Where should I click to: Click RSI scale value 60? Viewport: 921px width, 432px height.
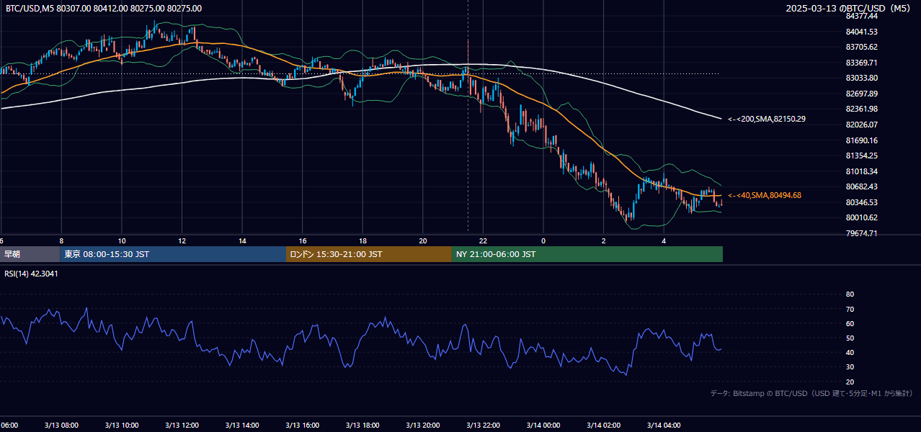850,323
